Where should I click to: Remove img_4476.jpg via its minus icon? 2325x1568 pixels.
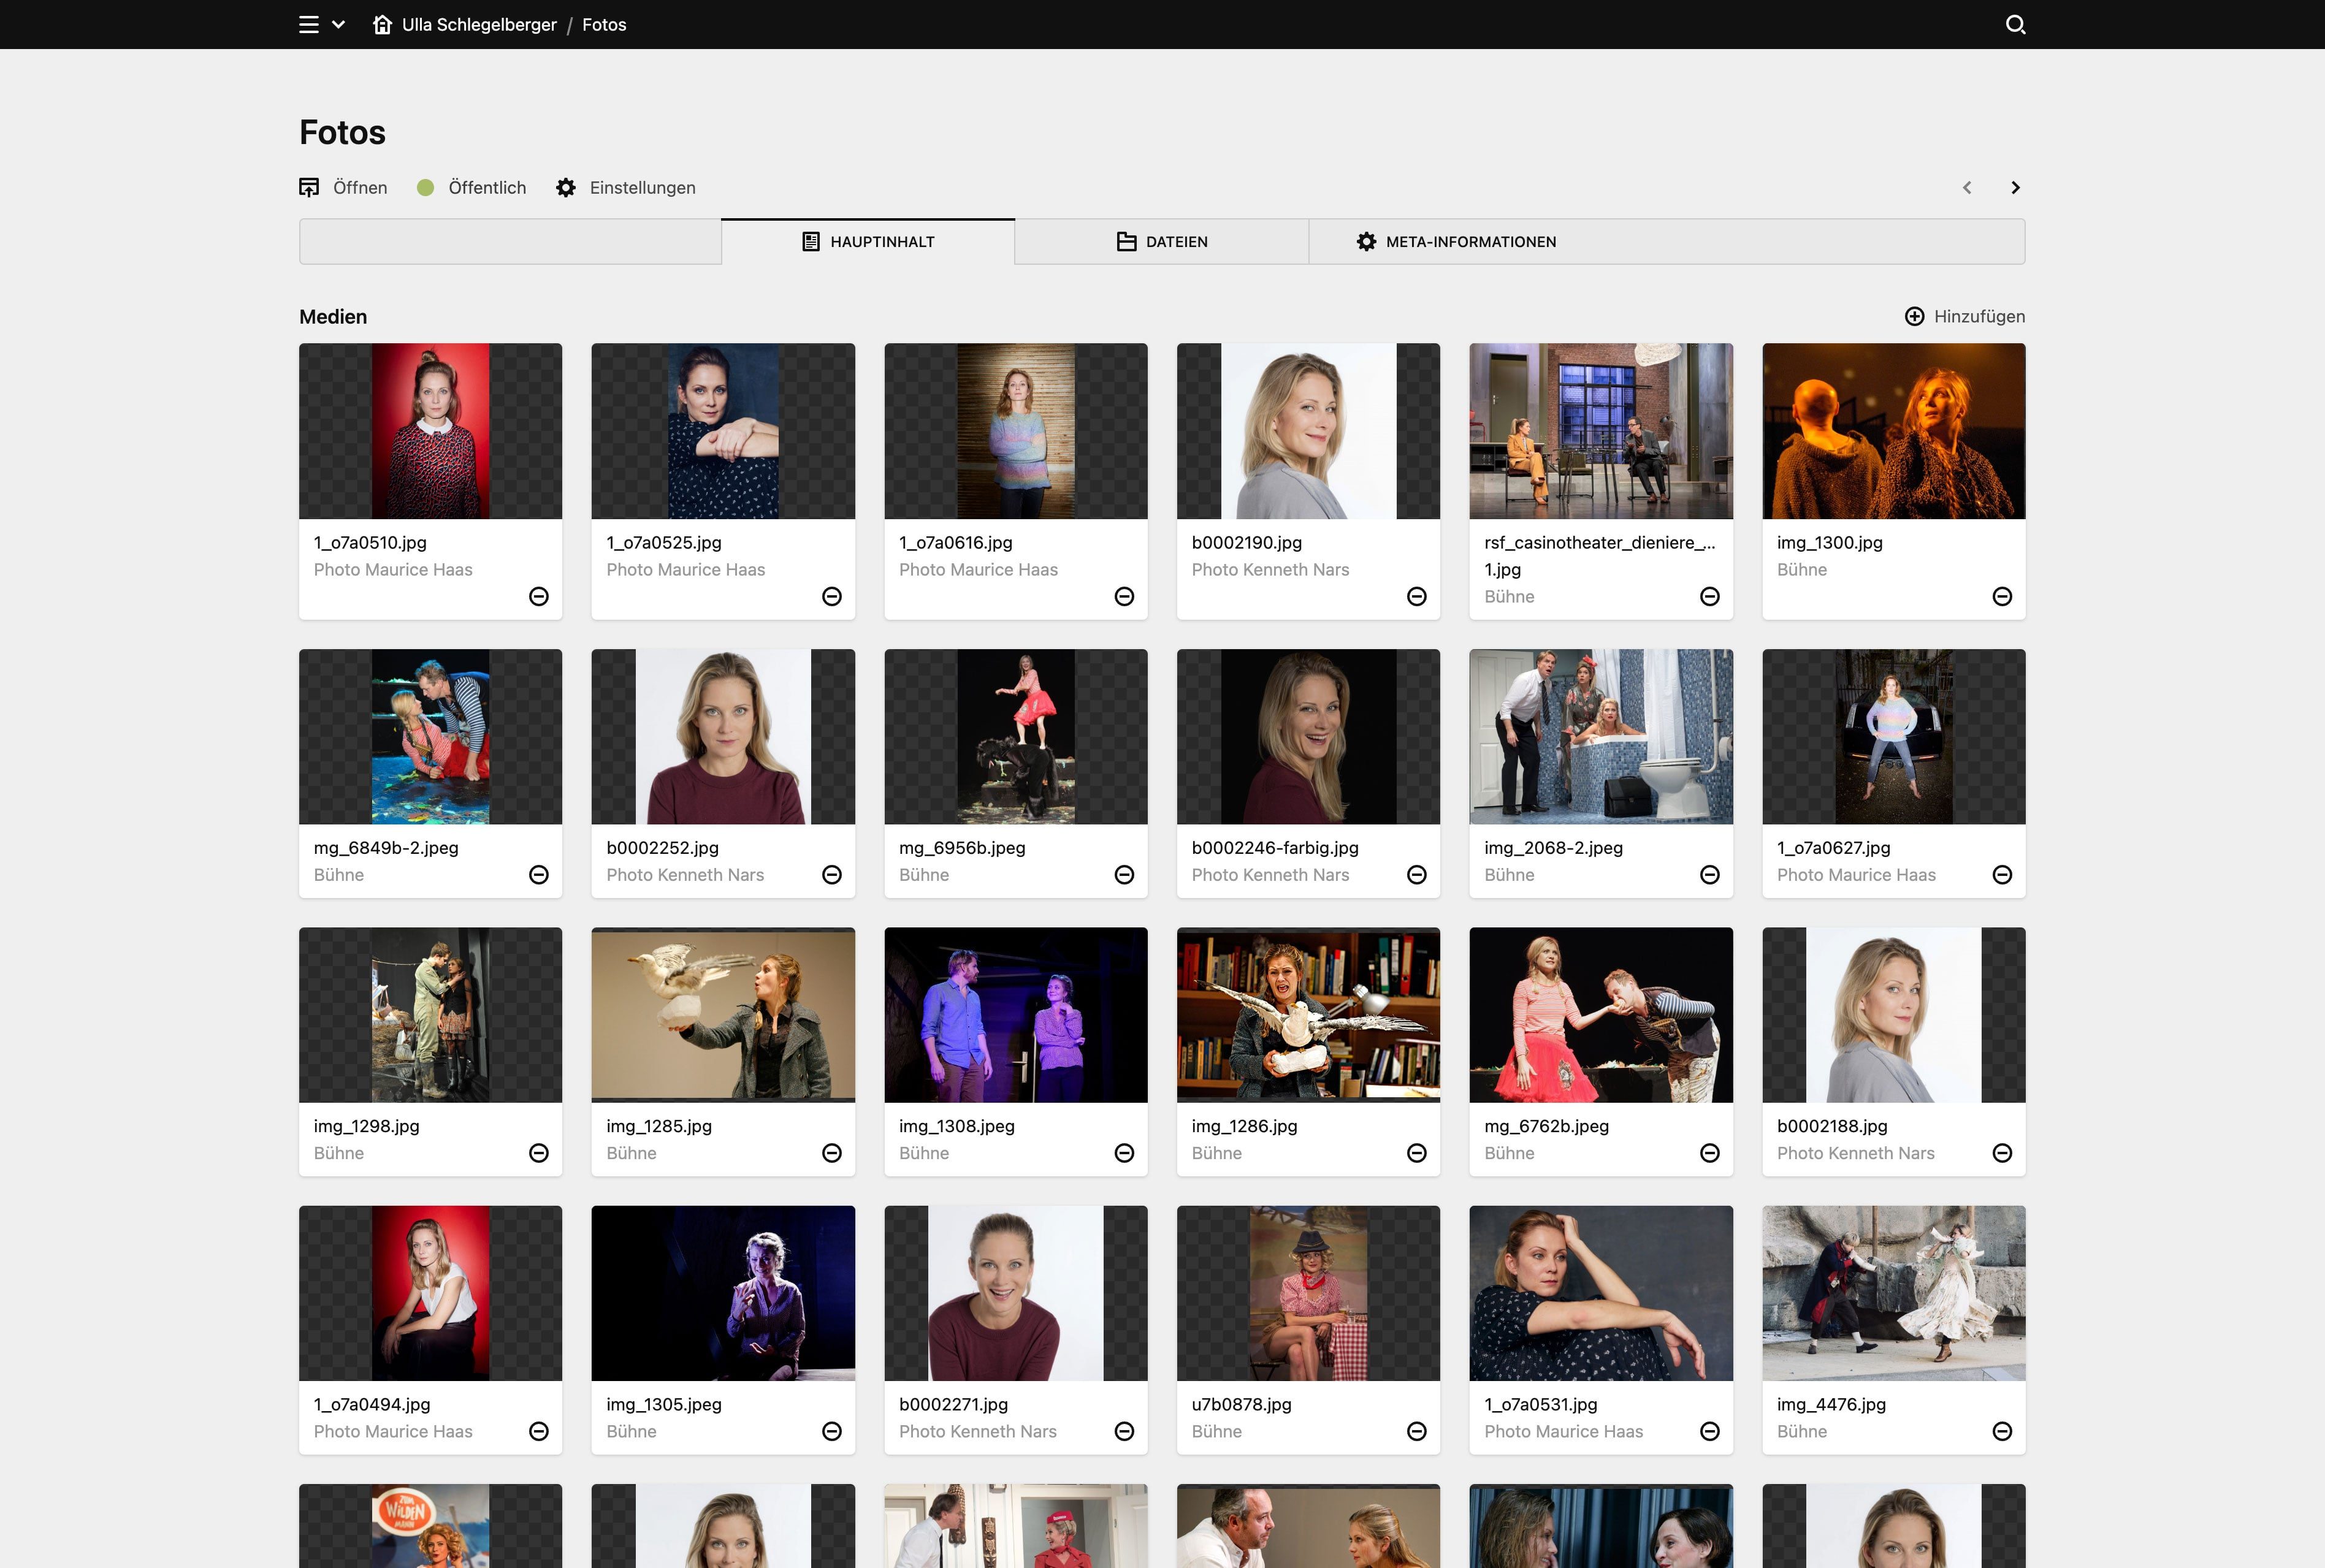click(2002, 1431)
